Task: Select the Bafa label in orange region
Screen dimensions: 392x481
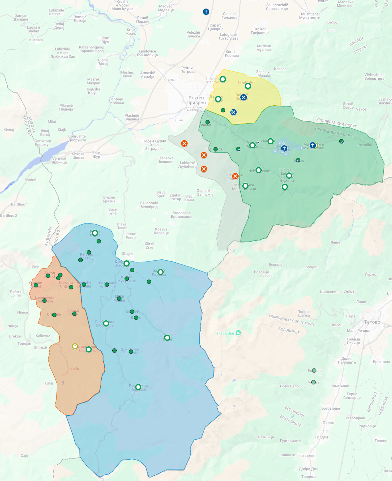Action: coord(75,369)
